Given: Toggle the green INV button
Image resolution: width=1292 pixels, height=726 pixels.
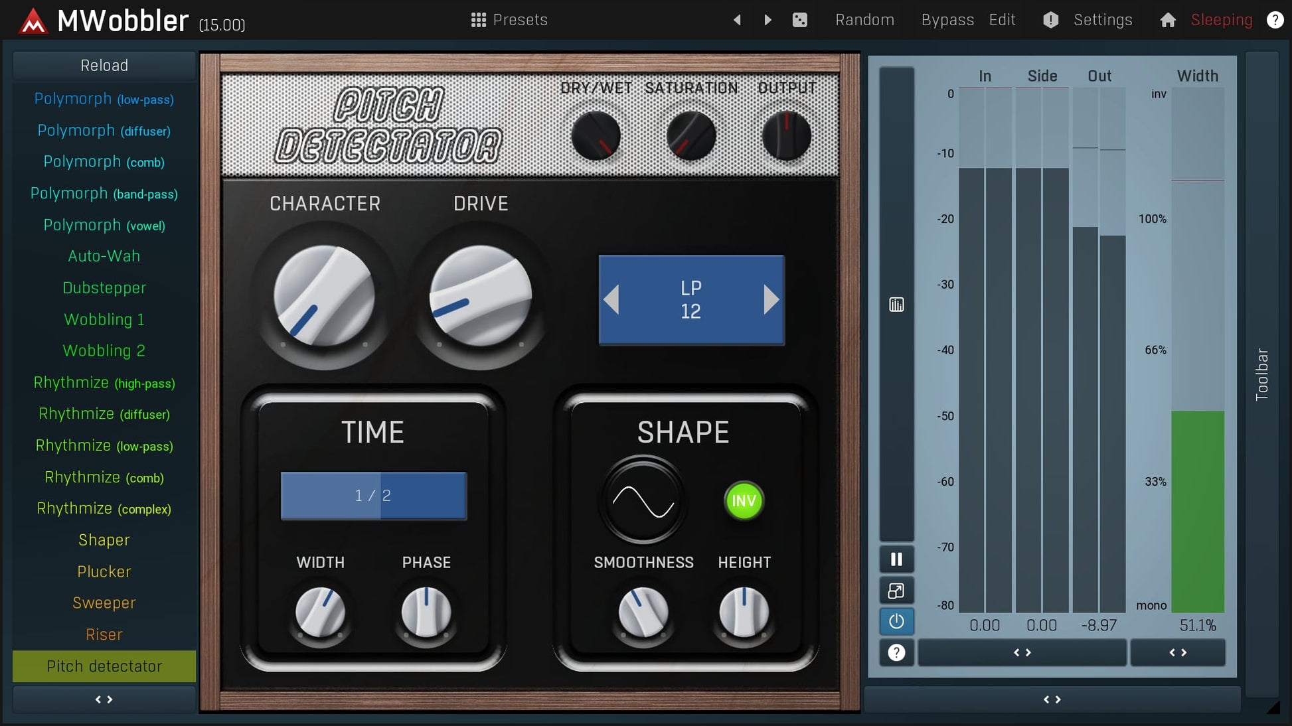Looking at the screenshot, I should [x=744, y=501].
